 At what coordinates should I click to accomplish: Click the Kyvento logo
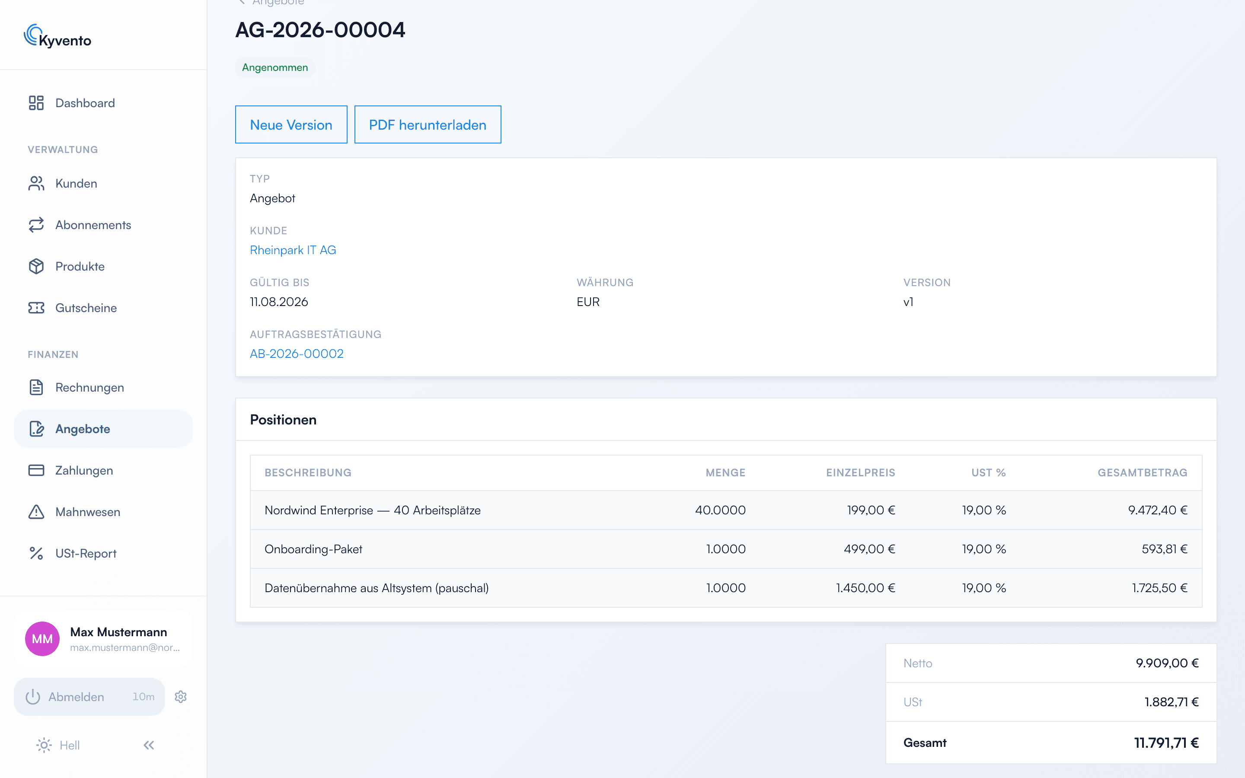point(57,36)
